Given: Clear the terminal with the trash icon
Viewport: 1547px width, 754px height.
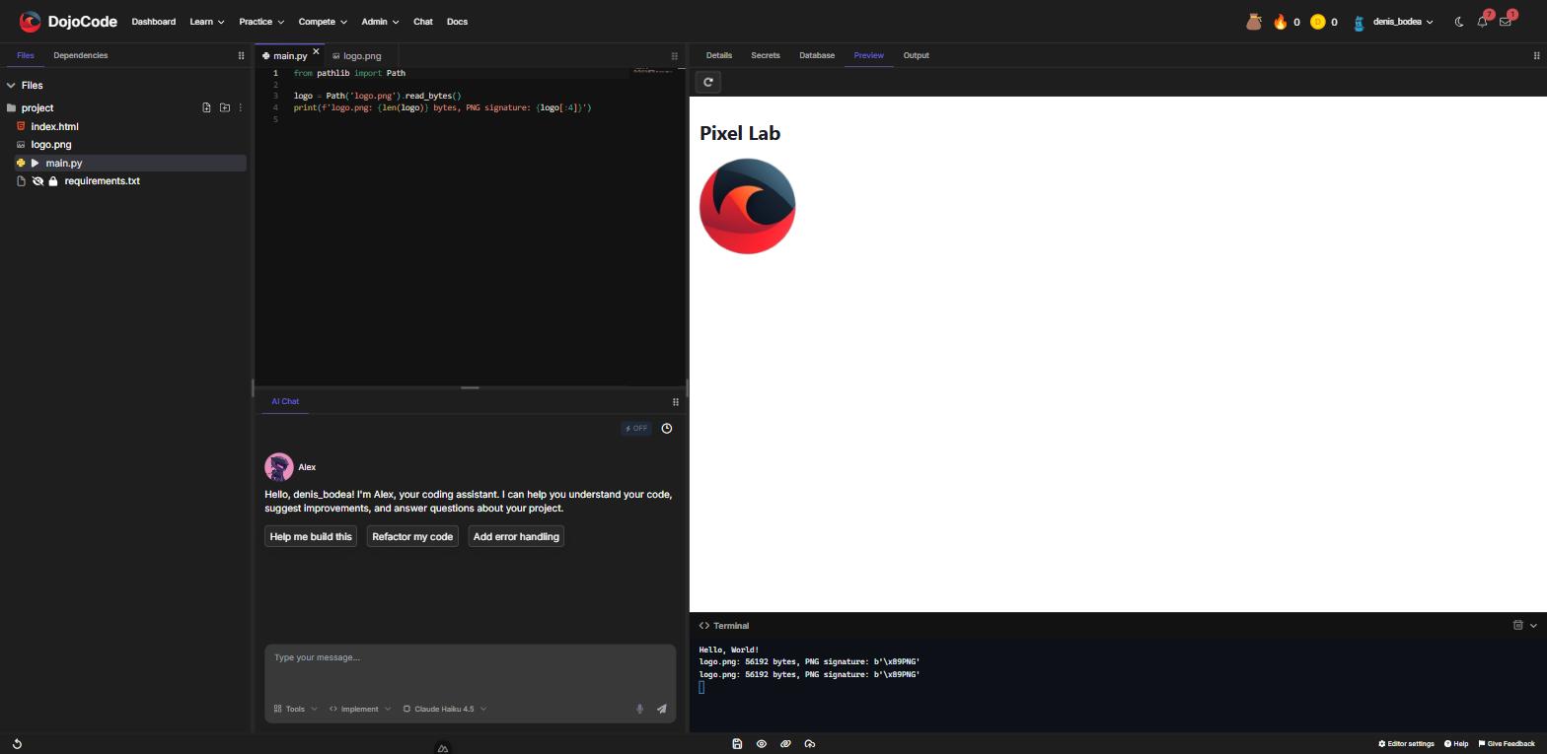Looking at the screenshot, I should point(1518,625).
